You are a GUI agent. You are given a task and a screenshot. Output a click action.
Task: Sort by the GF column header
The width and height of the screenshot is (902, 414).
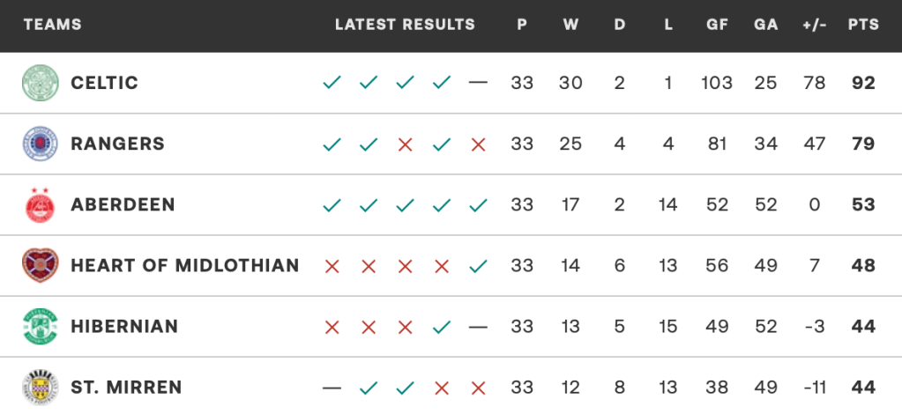pos(717,25)
